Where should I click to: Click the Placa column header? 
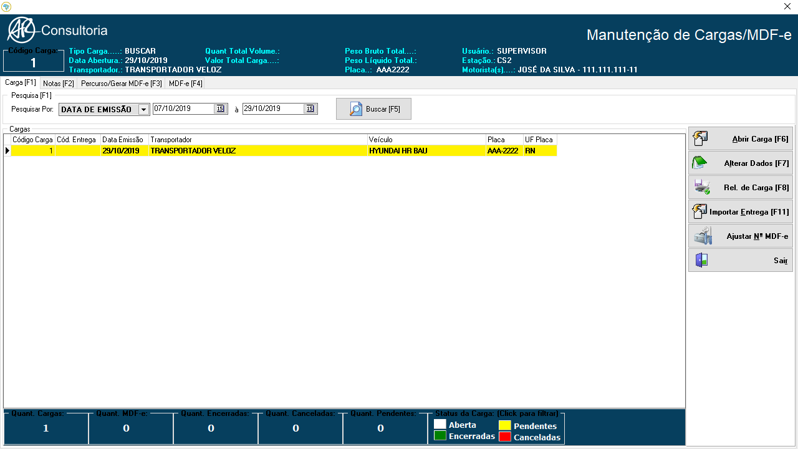click(x=504, y=140)
